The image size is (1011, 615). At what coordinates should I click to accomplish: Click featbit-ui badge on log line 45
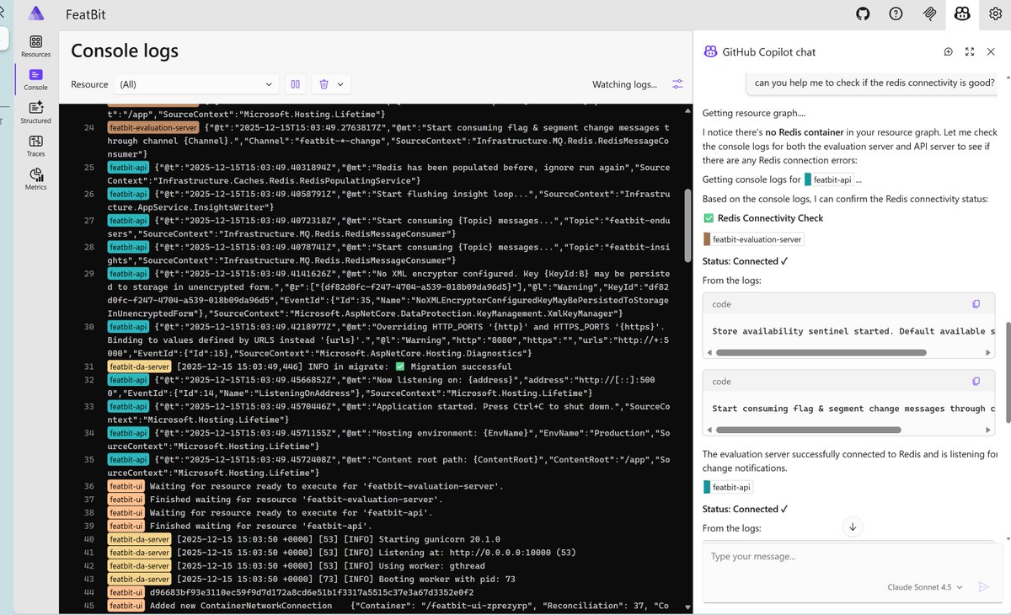tap(126, 606)
